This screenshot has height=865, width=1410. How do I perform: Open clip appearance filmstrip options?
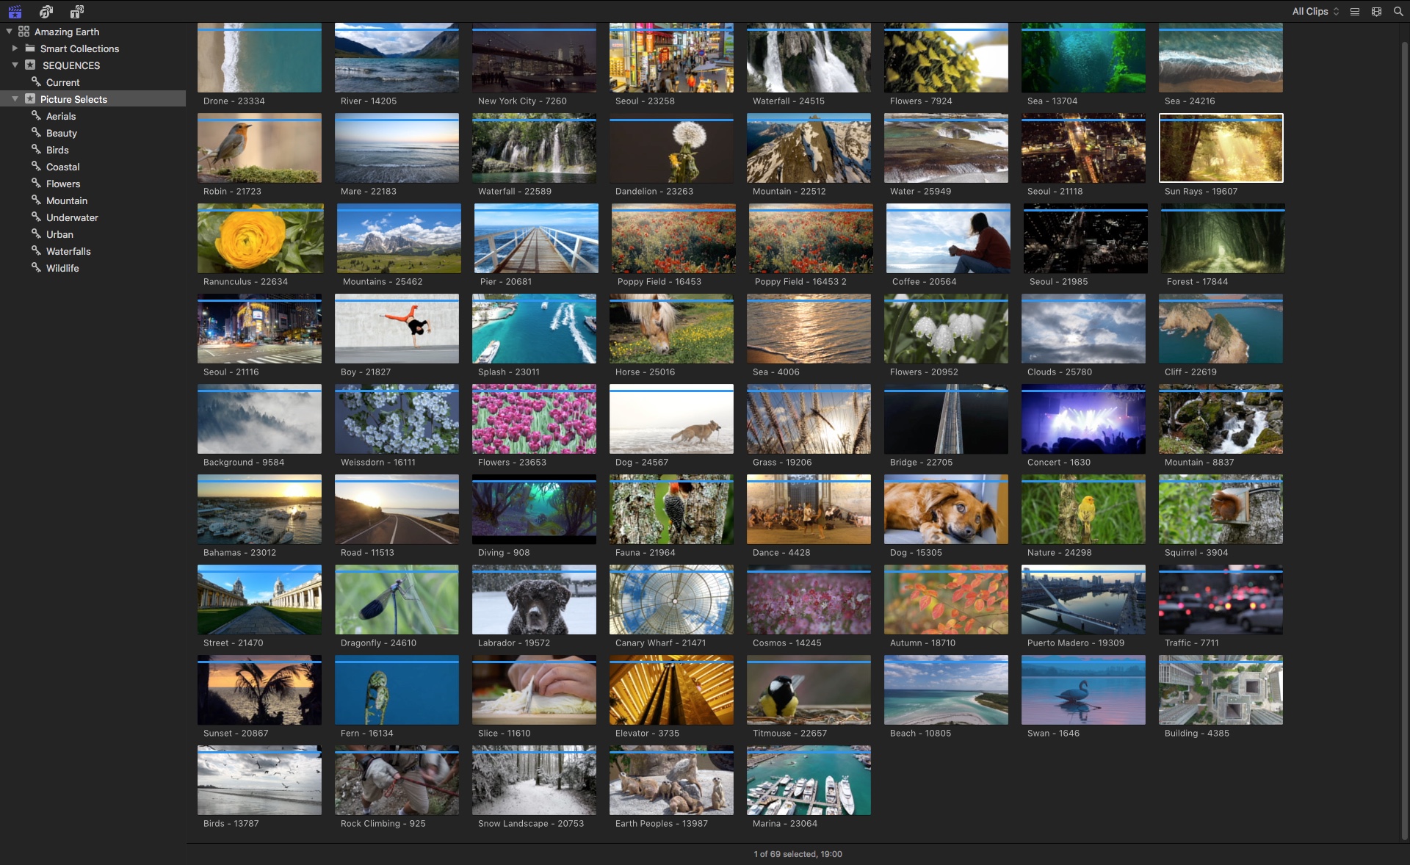(x=1376, y=12)
